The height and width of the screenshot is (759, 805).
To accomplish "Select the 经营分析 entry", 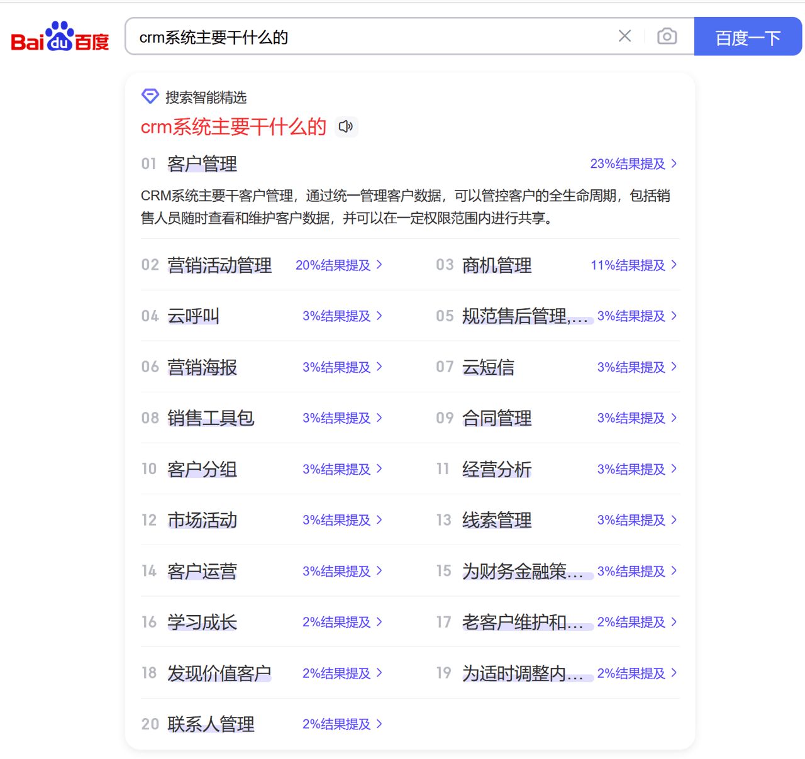I will (497, 469).
